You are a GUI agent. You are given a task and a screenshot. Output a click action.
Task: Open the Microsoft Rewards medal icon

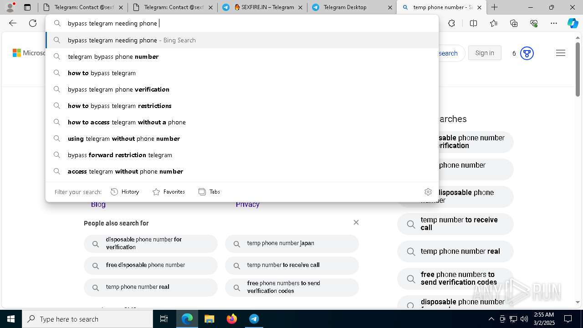pyautogui.click(x=527, y=53)
